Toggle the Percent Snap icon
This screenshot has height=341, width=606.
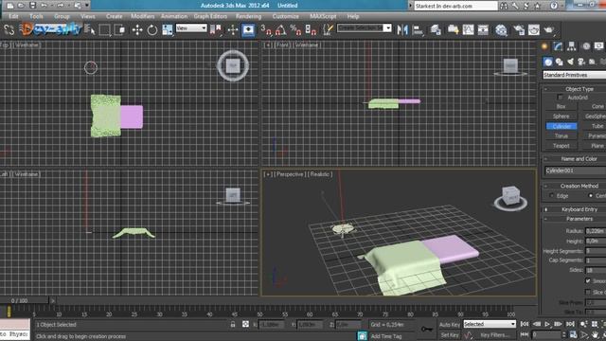pyautogui.click(x=295, y=29)
